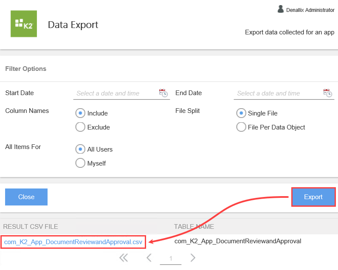This screenshot has width=338, height=270.
Task: Select Myself radio button
Action: click(80, 163)
